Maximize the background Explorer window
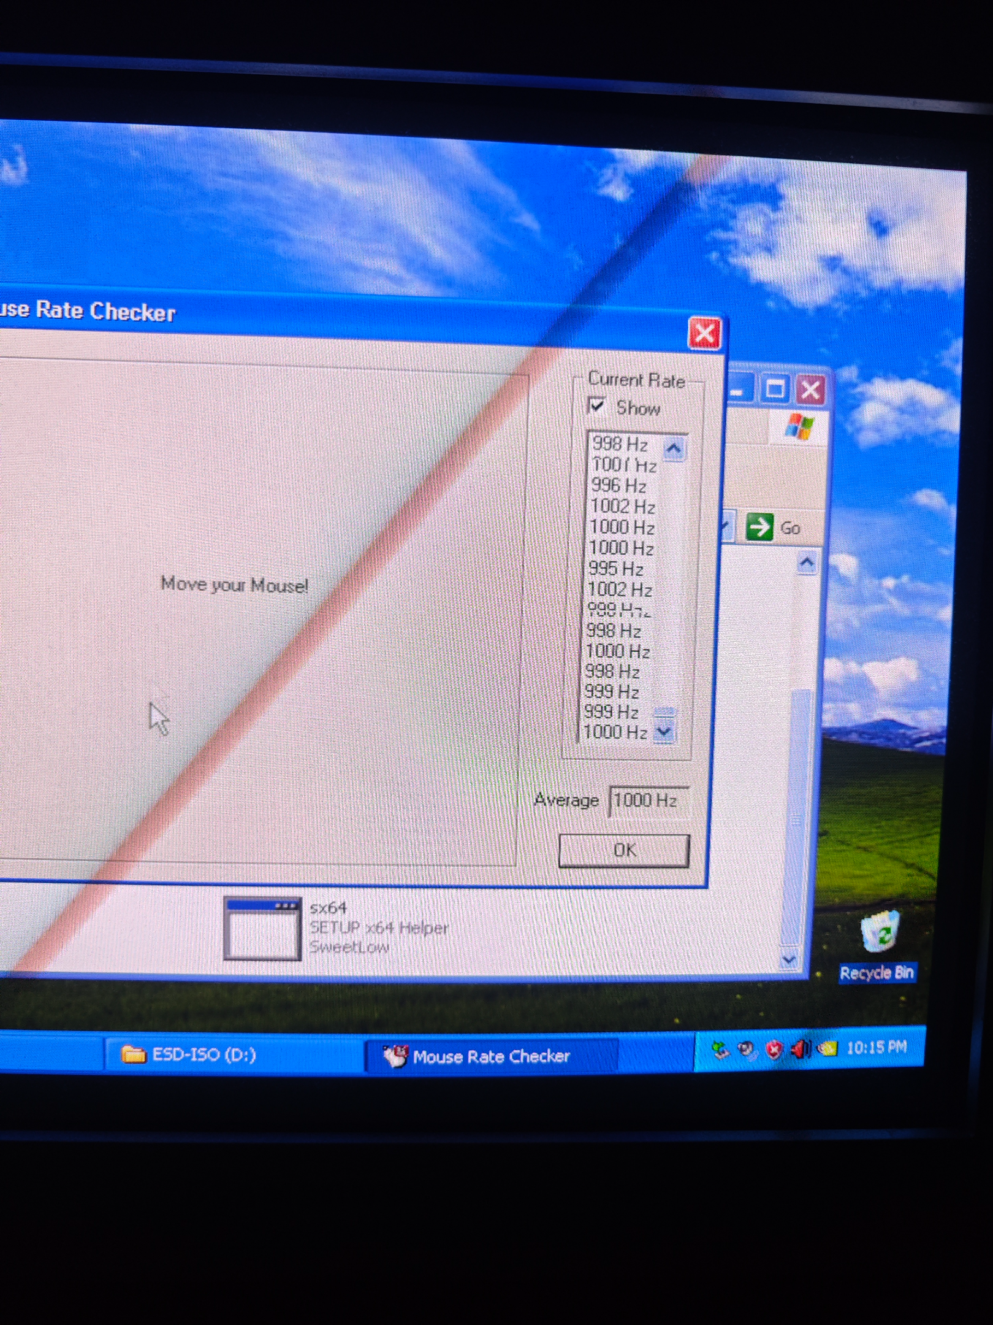993x1325 pixels. click(x=775, y=388)
